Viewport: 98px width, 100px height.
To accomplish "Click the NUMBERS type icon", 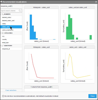I will tap(3, 14).
